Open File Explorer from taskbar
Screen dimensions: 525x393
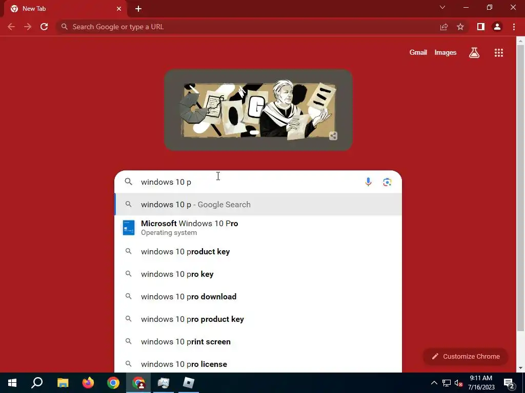[x=63, y=383]
